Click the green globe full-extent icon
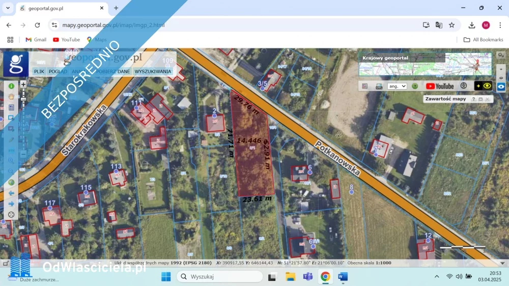 [x=11, y=182]
